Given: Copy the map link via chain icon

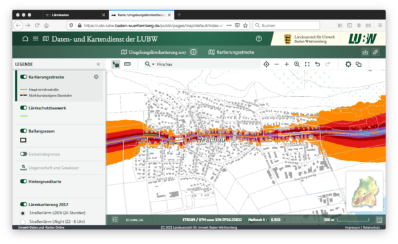Looking at the screenshot, I should click(375, 52).
